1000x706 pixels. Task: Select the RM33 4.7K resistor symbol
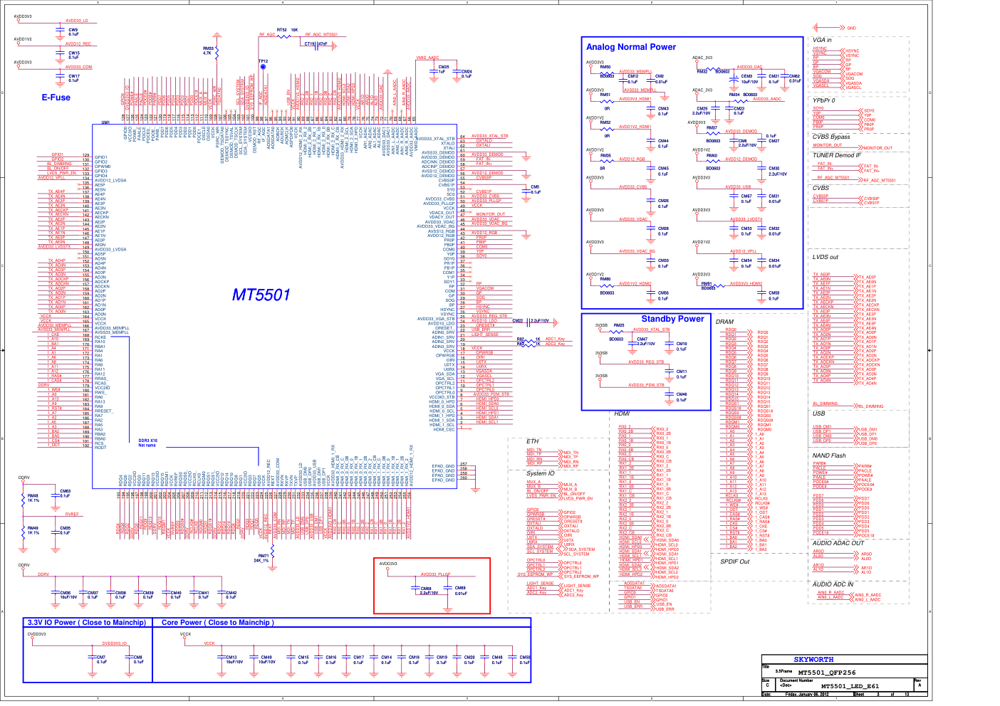(x=217, y=51)
